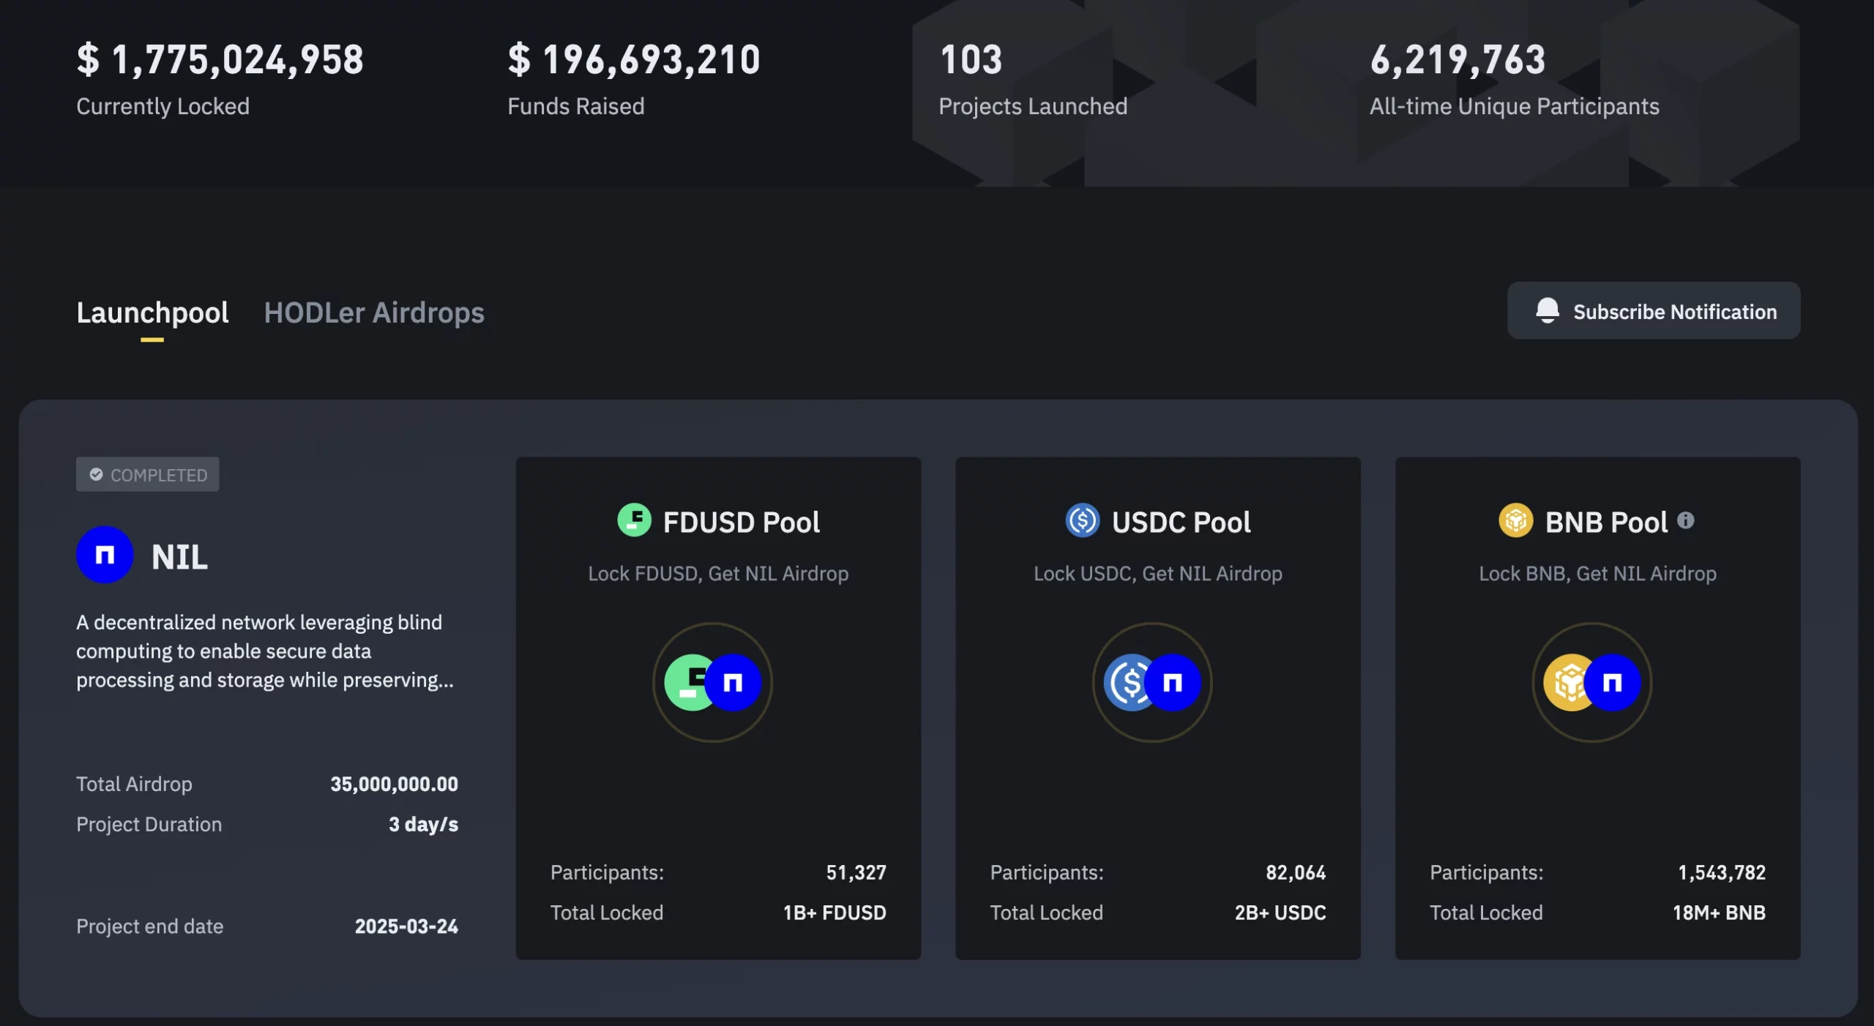Switch to the Launchpool tab
This screenshot has height=1026, width=1874.
[152, 312]
